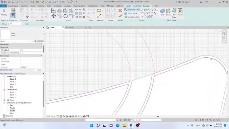The image size is (229, 129).
Task: Expand the 3D Views tree node
Action: click(4, 100)
